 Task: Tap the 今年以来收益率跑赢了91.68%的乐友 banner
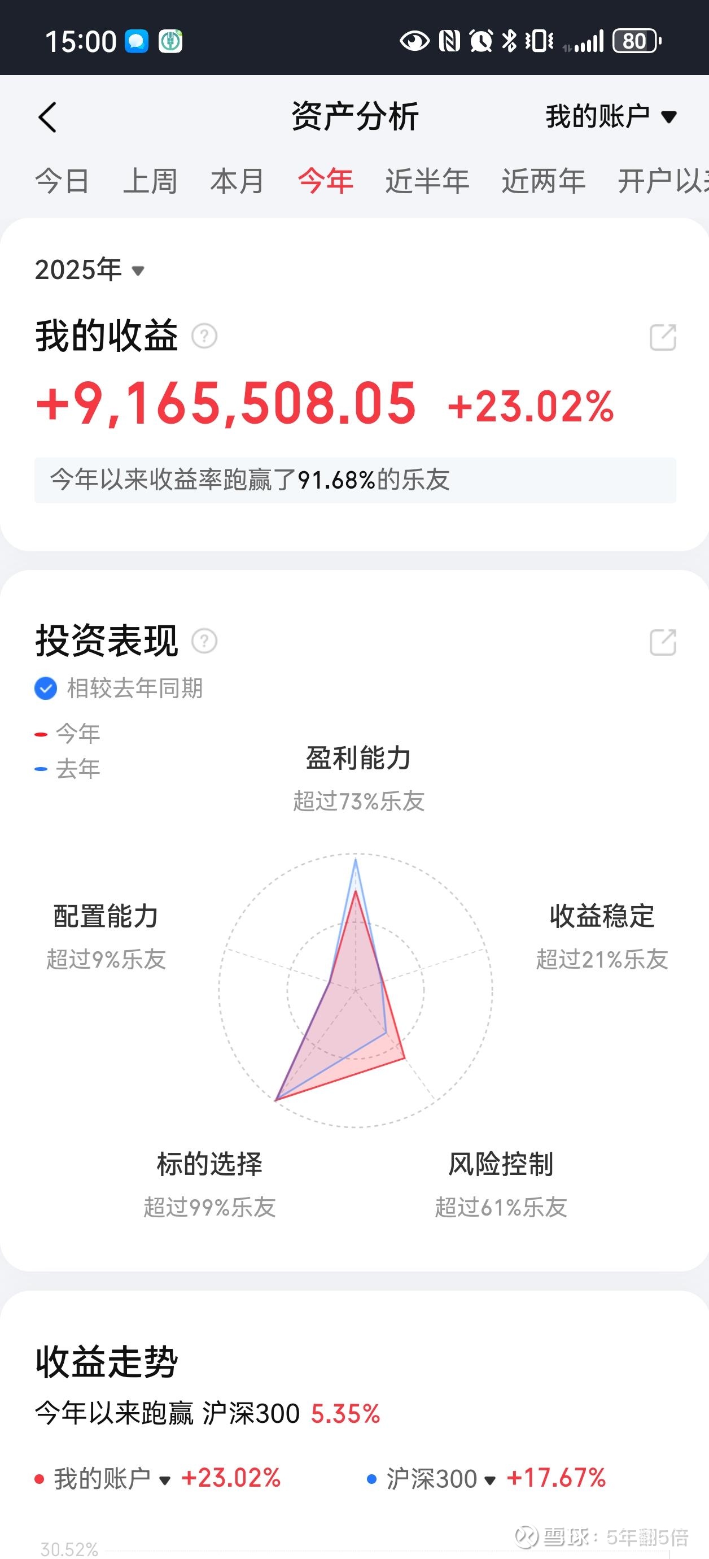coord(355,480)
